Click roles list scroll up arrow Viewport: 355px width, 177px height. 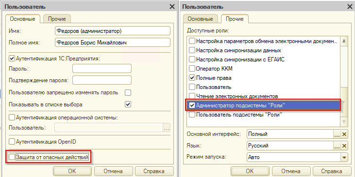pyautogui.click(x=344, y=41)
